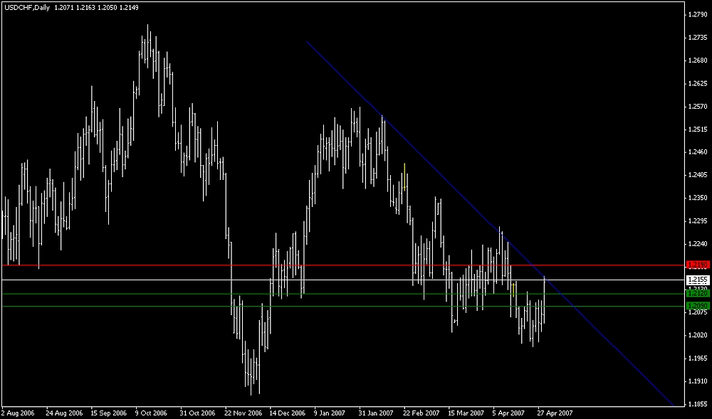712x419 pixels.
Task: Click the 1.2460 mark on price axis
Action: click(x=698, y=152)
